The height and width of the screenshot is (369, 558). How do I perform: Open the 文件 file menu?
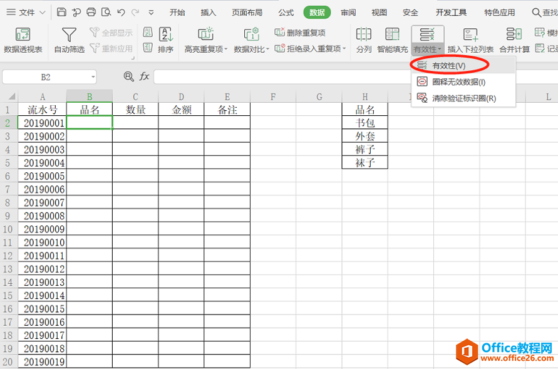coord(26,13)
